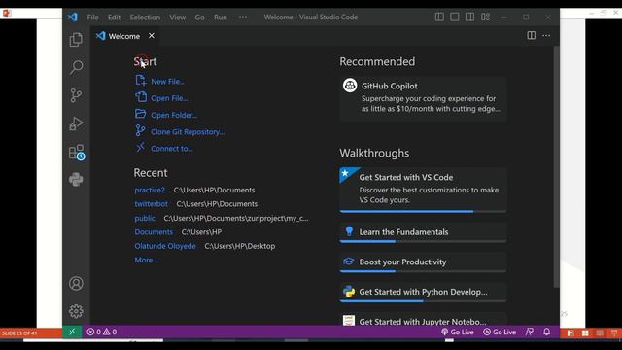
Task: Open the Run menu
Action: click(x=221, y=17)
